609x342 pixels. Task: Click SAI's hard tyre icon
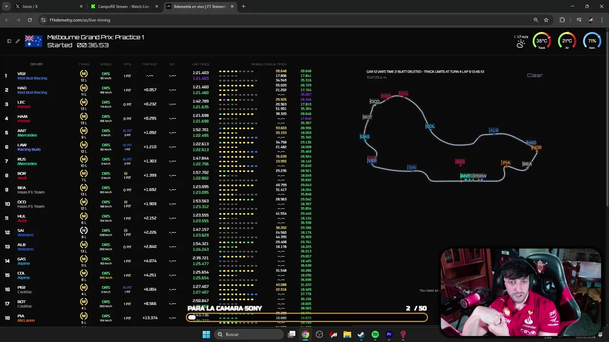point(84,230)
